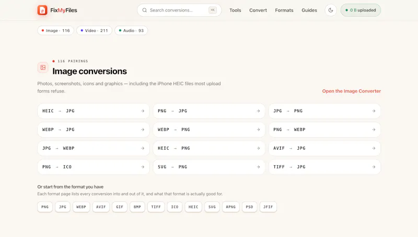Open the Convert menu

click(x=258, y=10)
